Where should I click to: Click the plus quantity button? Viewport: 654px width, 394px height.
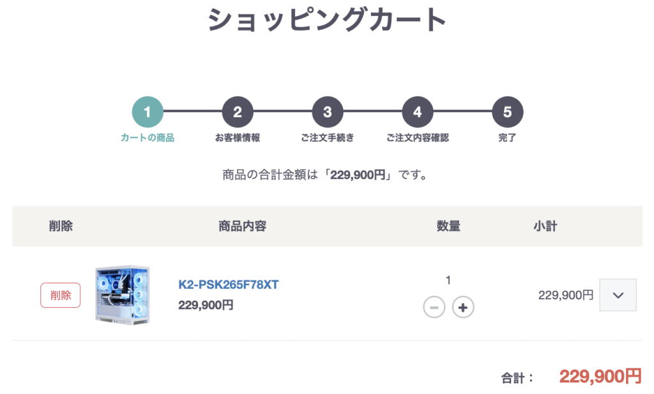[x=463, y=307]
